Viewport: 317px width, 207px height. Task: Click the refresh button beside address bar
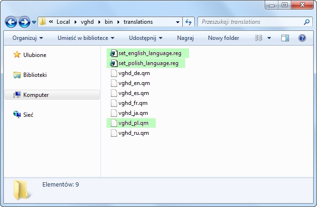point(188,22)
